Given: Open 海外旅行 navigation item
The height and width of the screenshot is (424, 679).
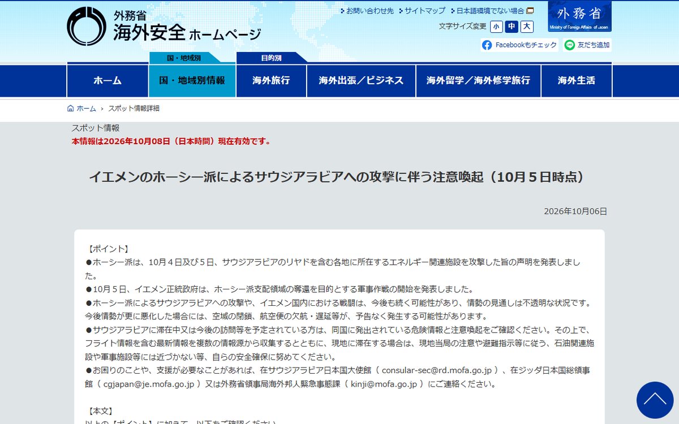Looking at the screenshot, I should tap(271, 80).
